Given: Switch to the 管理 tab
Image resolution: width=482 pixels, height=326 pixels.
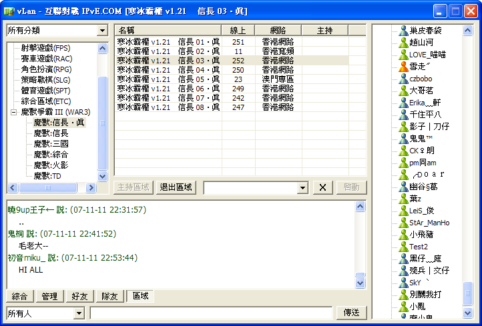Looking at the screenshot, I should (49, 296).
